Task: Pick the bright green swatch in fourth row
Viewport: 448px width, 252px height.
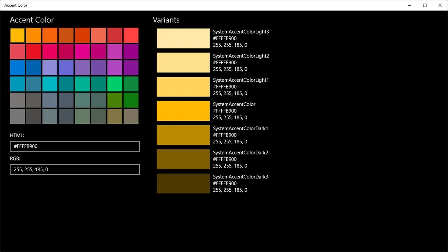Action: pos(115,84)
